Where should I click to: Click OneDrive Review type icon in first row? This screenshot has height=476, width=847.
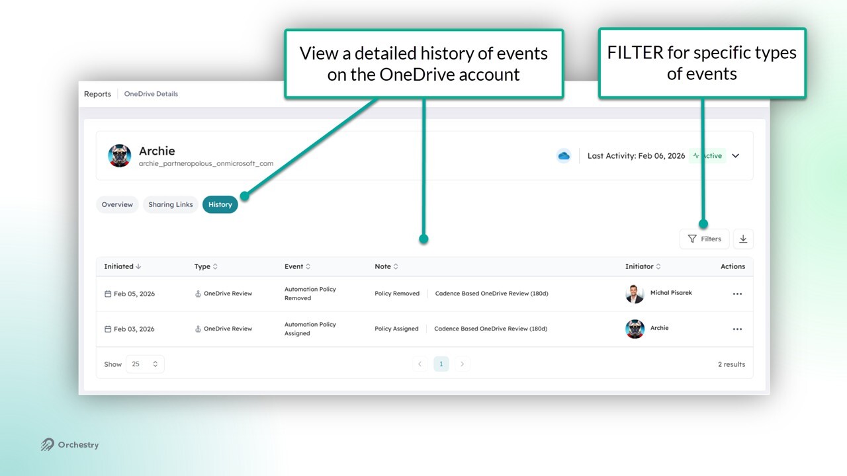point(198,294)
